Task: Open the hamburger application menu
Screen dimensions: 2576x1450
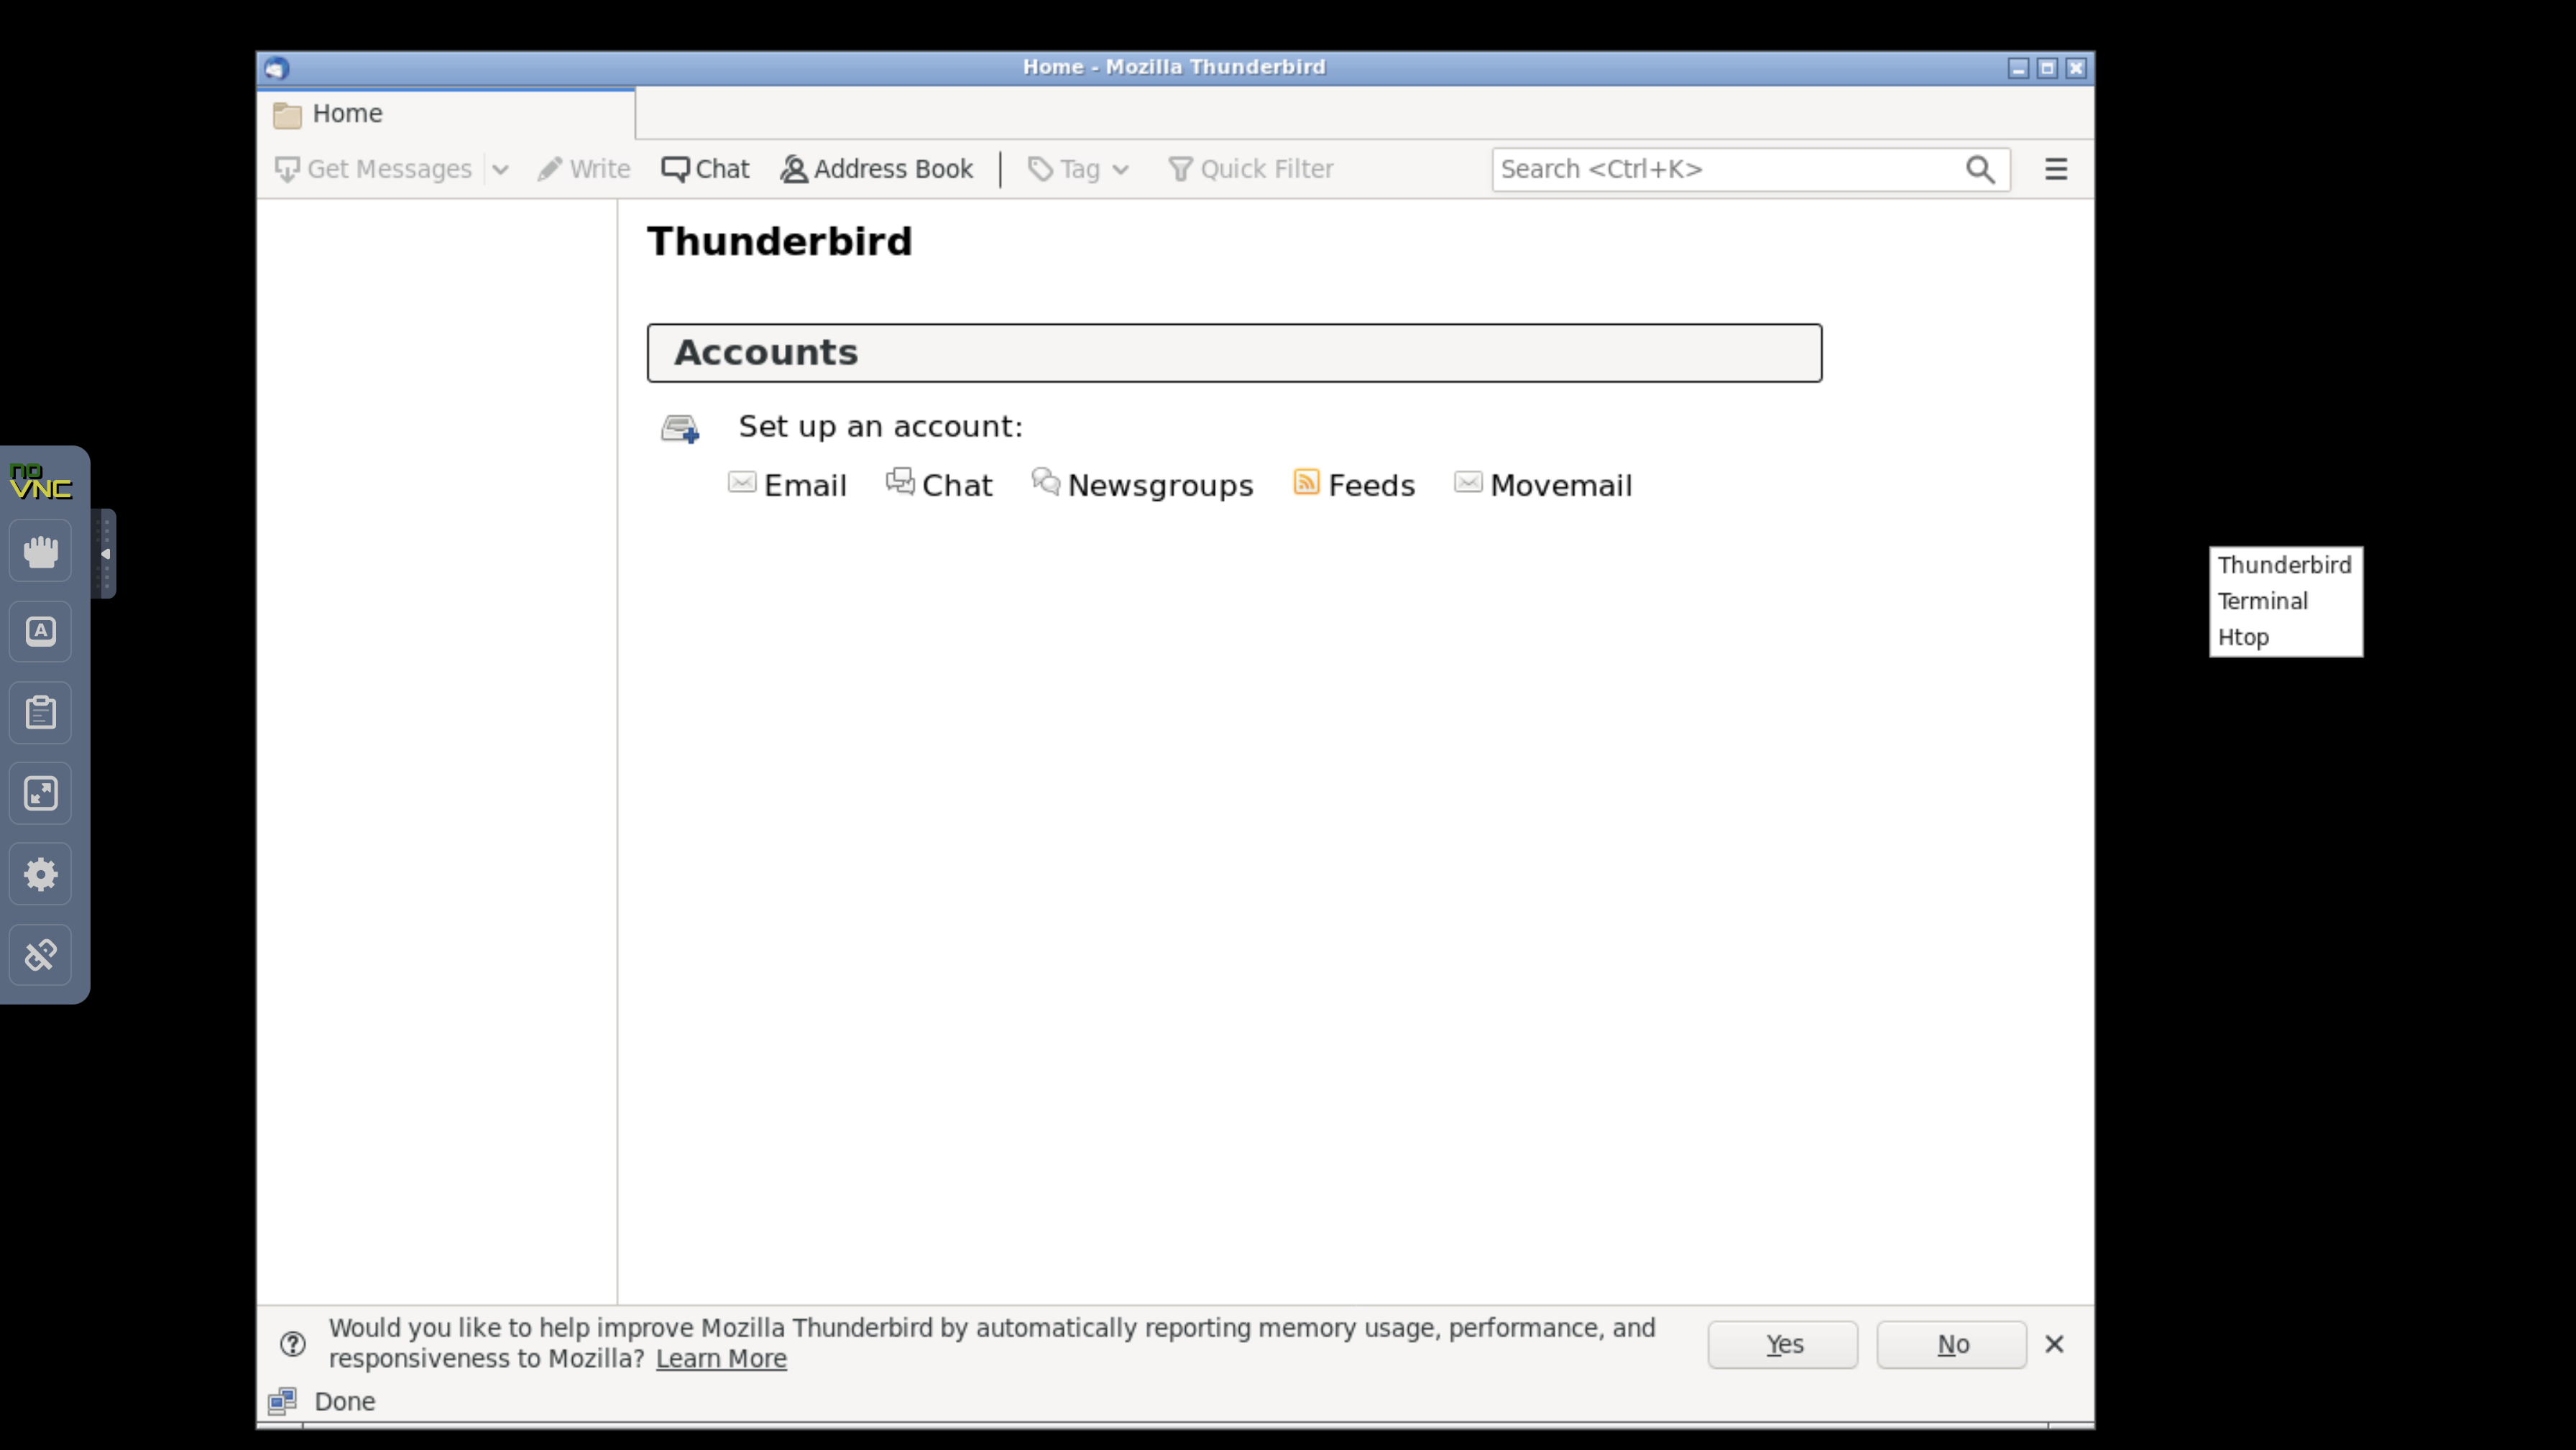Action: tap(2056, 169)
